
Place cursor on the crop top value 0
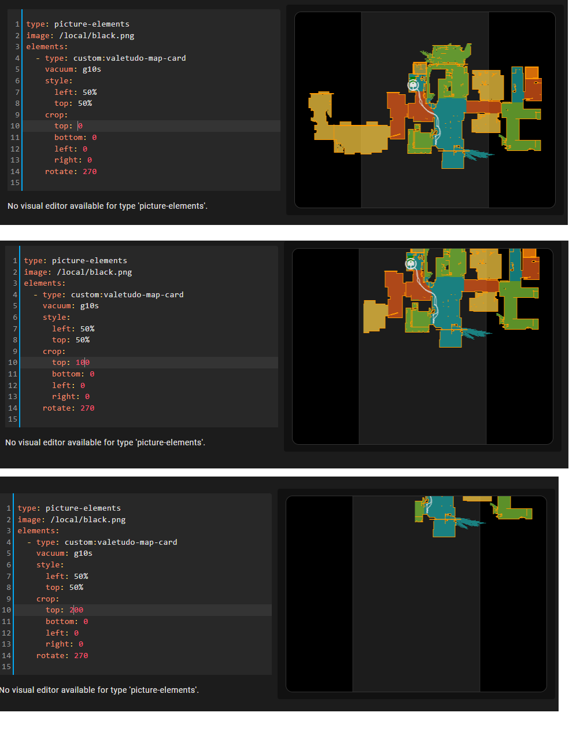coord(80,125)
